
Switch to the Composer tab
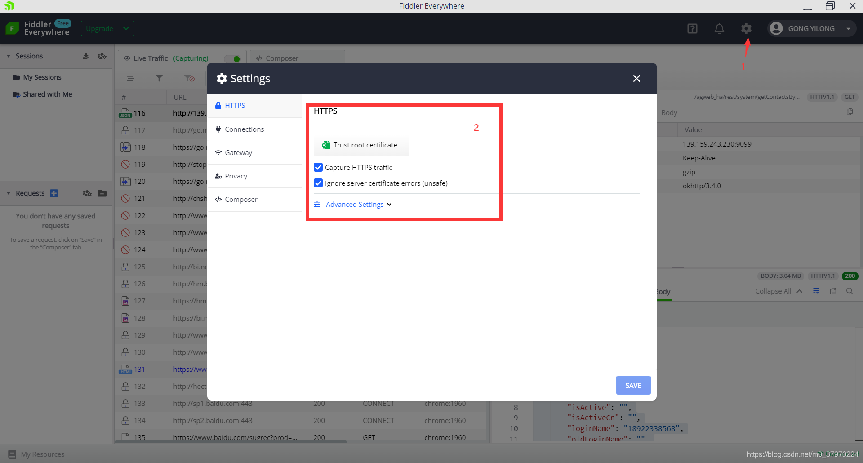click(x=297, y=58)
